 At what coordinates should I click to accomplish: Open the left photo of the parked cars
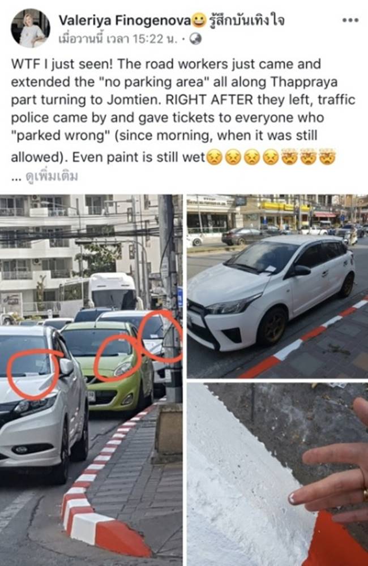[x=91, y=380]
